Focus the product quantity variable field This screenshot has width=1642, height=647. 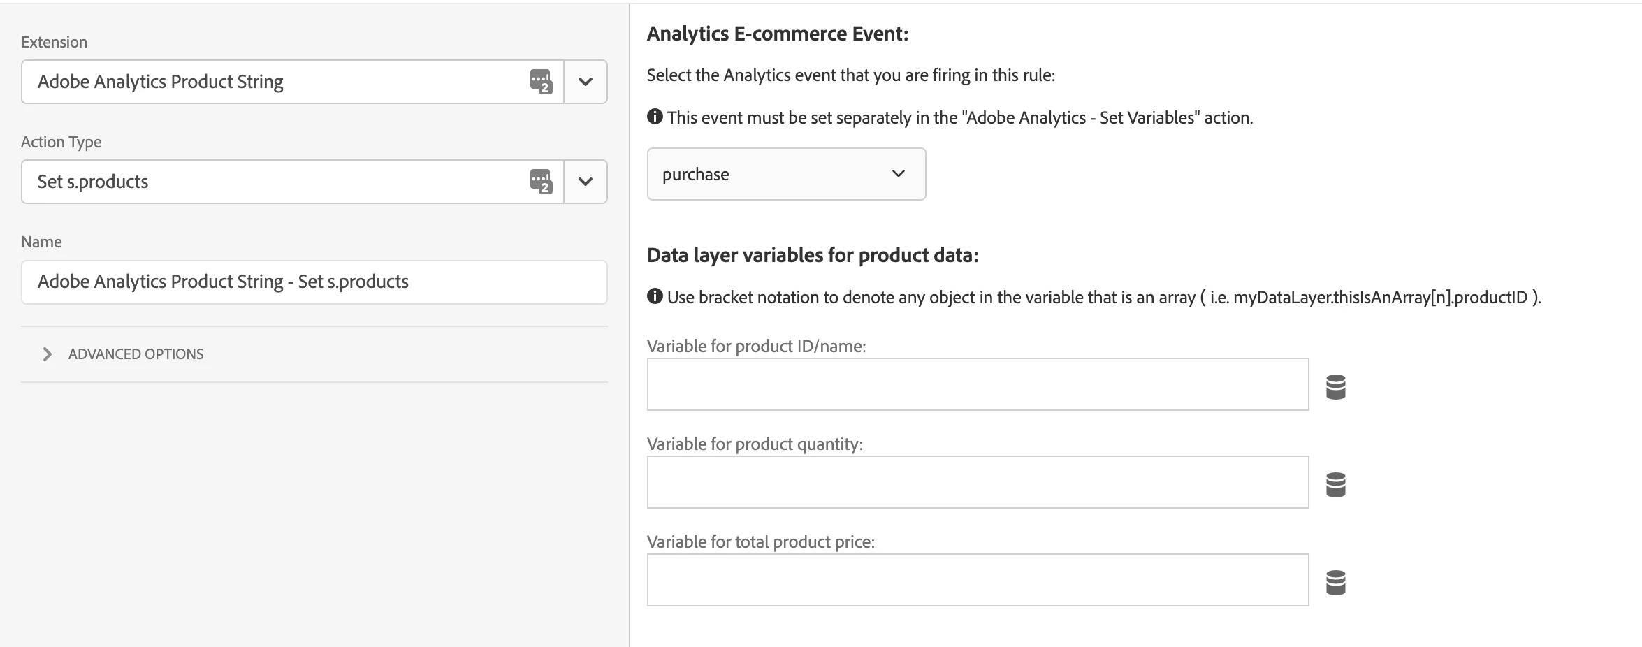(x=977, y=482)
